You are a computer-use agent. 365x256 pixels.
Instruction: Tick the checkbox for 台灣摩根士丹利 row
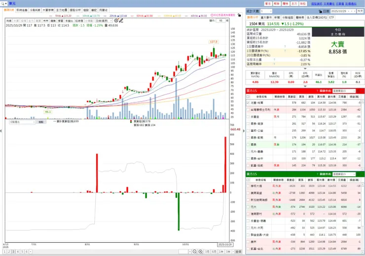point(248,110)
